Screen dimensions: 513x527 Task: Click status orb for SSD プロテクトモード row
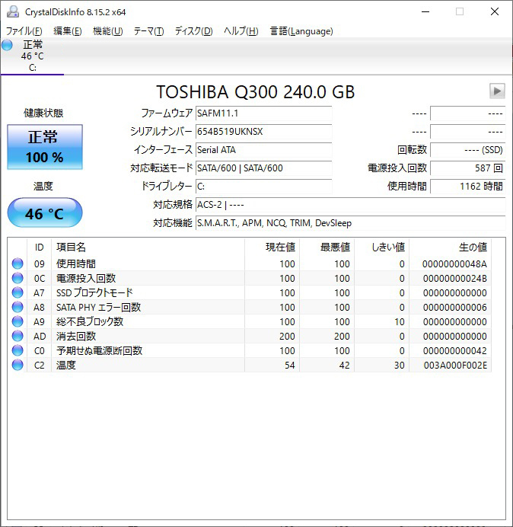[x=18, y=292]
